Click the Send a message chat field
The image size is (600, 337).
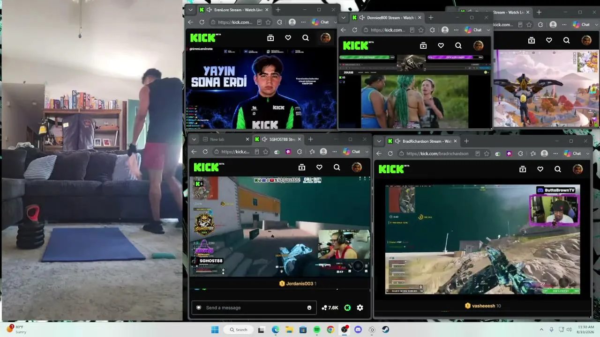[x=254, y=308]
